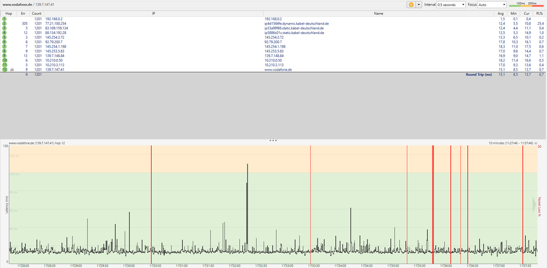Select the hop 12 green circle icon

pos(4,69)
